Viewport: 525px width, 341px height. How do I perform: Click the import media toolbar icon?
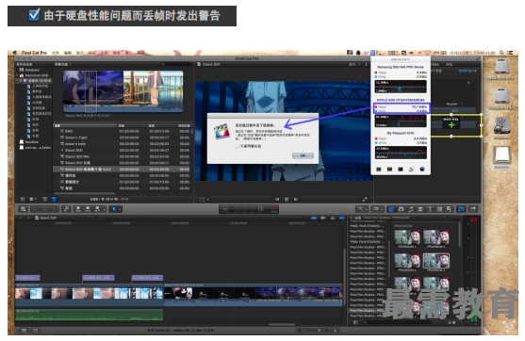click(x=24, y=209)
